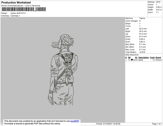
Task: Click the Height value "4.80 in"
Action: pos(159,7)
